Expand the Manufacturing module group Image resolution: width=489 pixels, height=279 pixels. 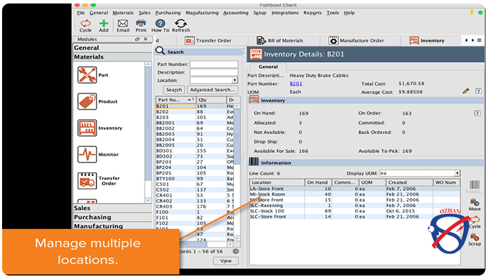pos(112,226)
